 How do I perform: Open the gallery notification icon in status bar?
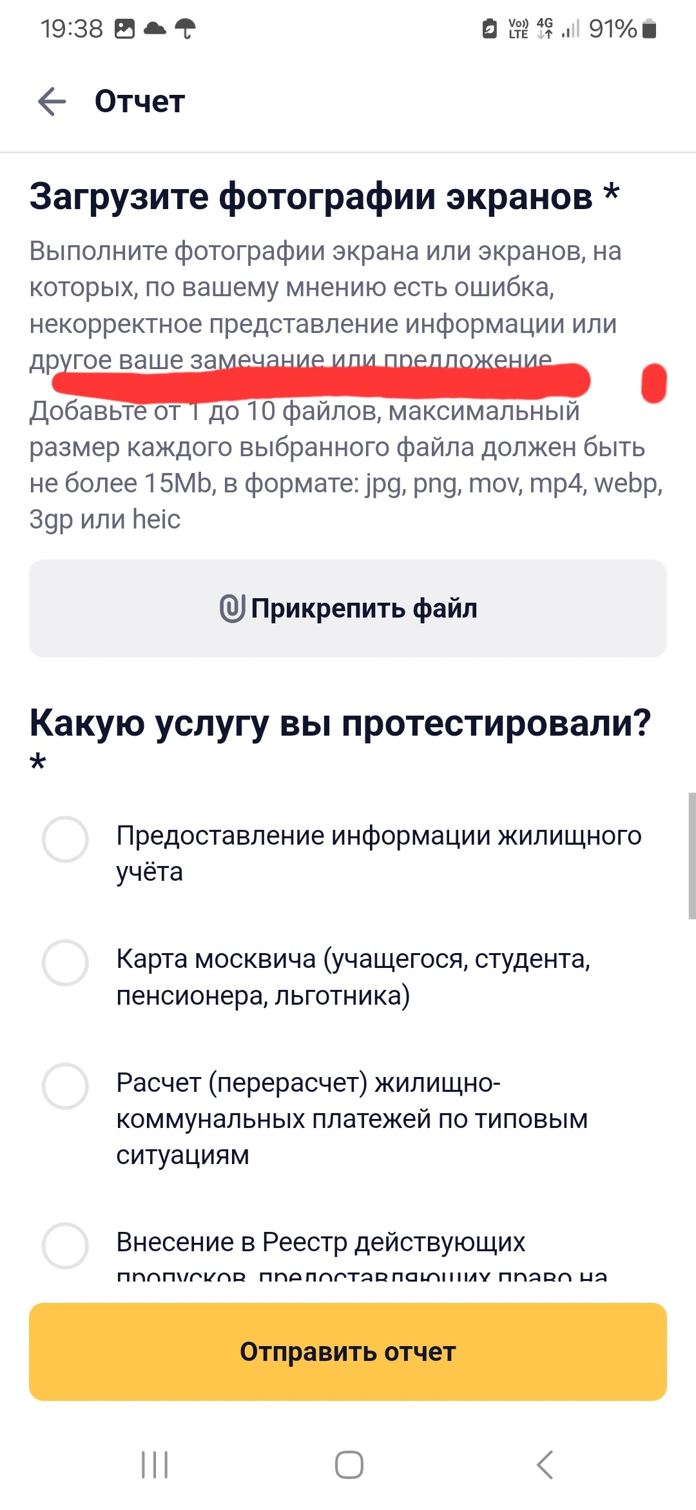tap(124, 29)
